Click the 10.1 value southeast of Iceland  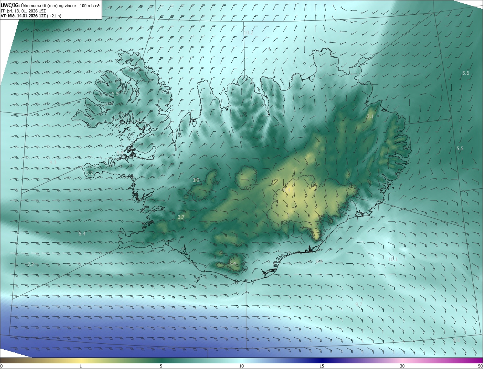pos(393,259)
